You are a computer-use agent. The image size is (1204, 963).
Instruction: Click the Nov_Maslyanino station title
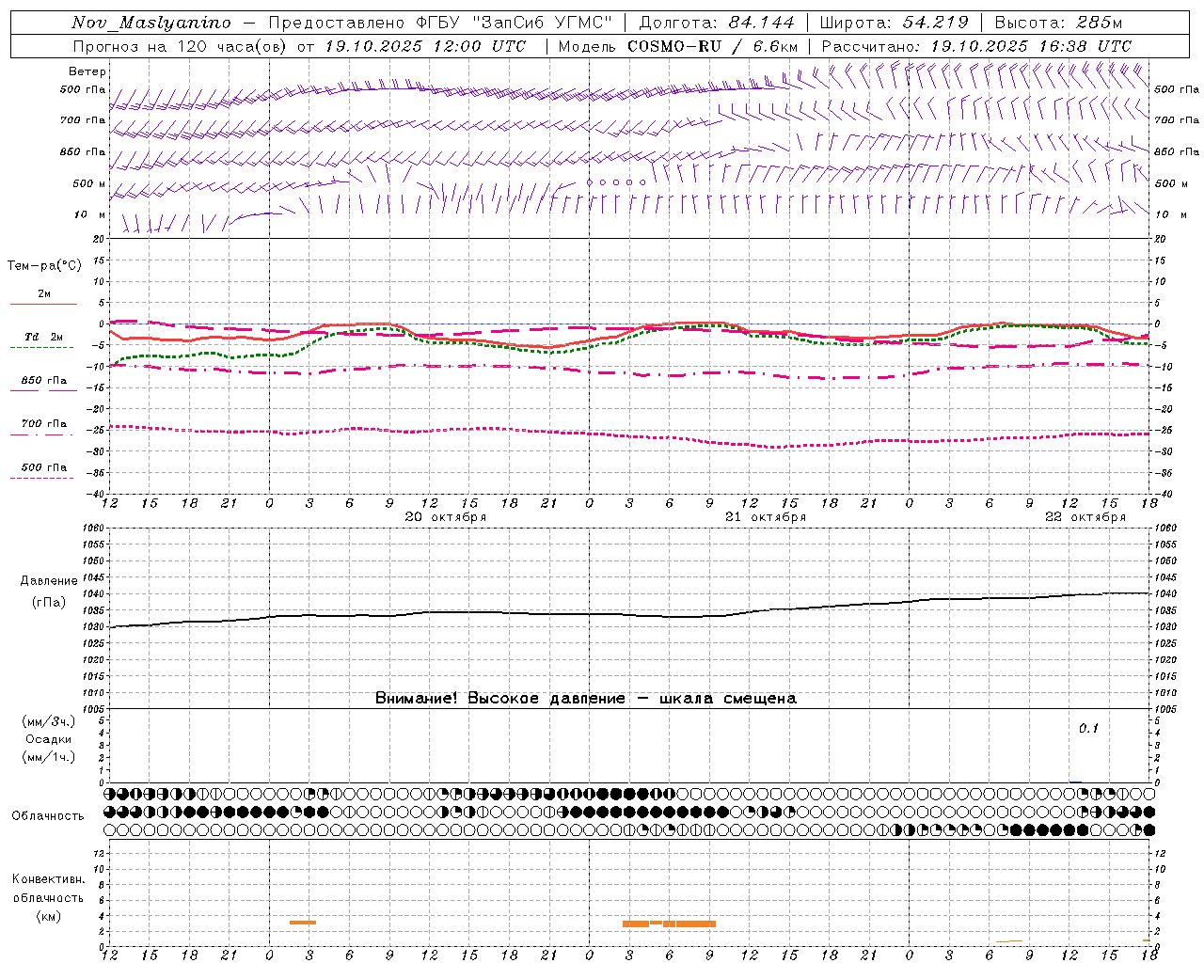tap(151, 23)
